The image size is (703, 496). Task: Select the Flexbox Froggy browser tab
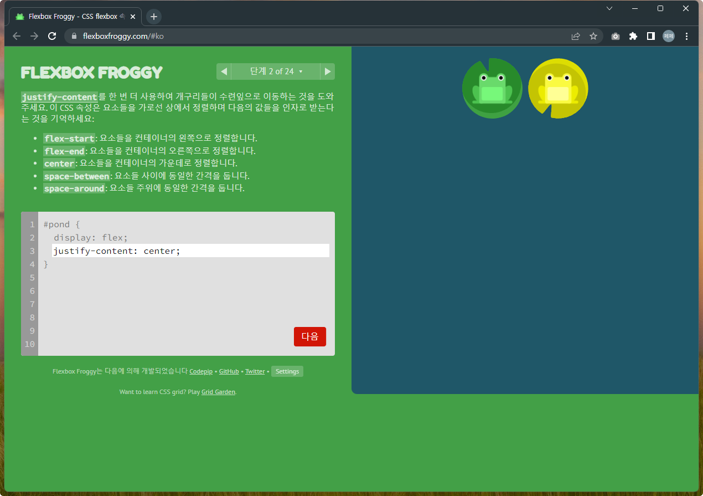click(75, 17)
